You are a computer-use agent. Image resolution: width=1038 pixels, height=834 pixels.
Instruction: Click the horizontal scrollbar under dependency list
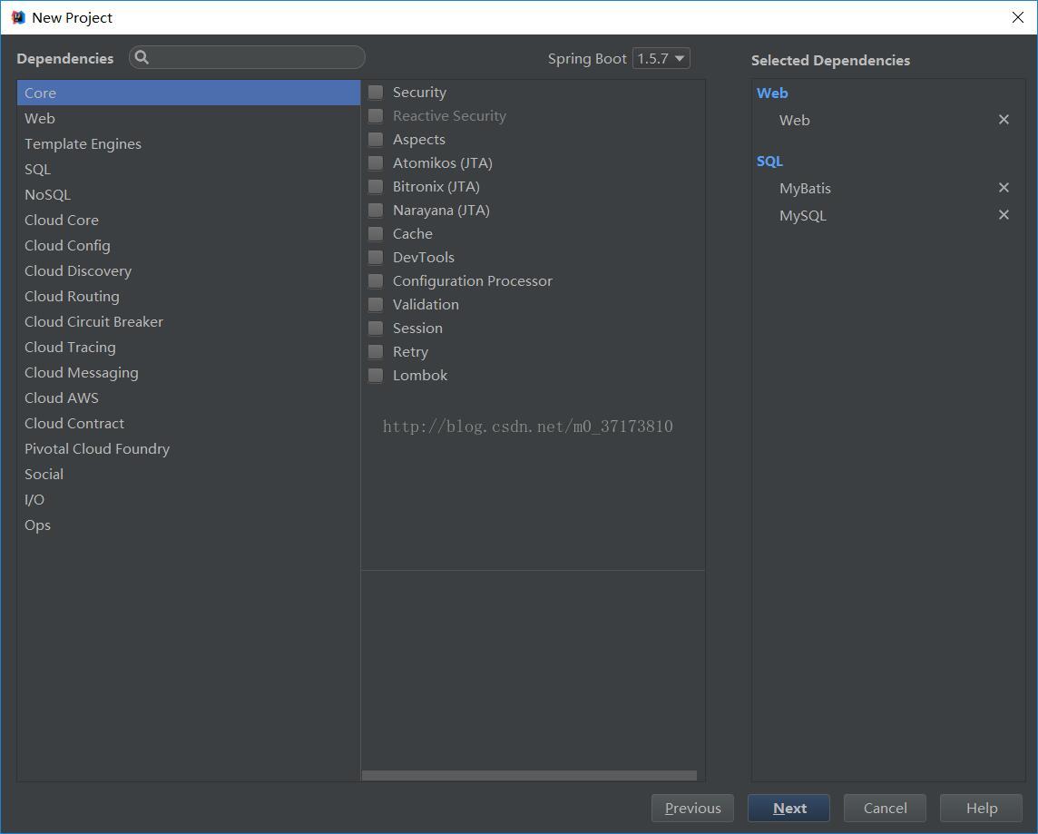coord(529,775)
